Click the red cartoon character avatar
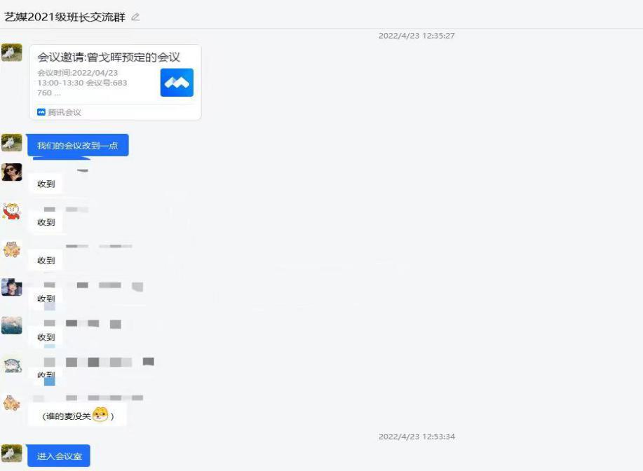 [x=12, y=211]
